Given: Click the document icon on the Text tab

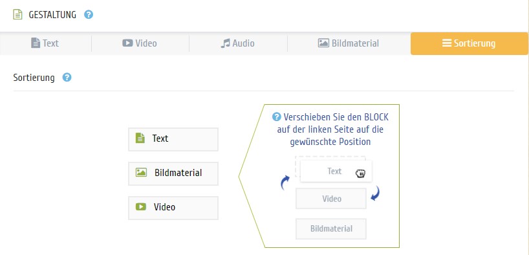Looking at the screenshot, I should pyautogui.click(x=36, y=43).
